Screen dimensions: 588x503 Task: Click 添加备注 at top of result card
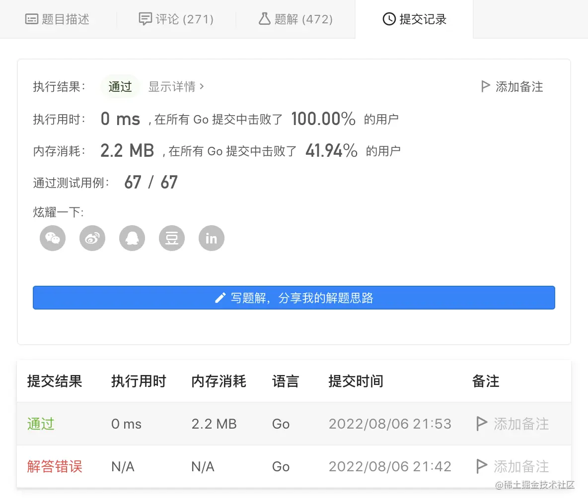click(512, 86)
